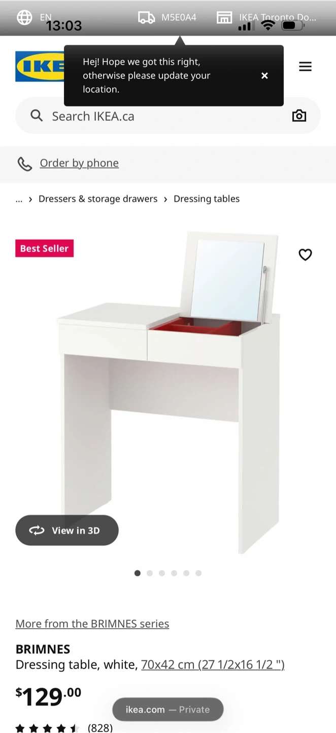The width and height of the screenshot is (336, 733).
Task: Open the hamburger menu icon
Action: tap(305, 67)
